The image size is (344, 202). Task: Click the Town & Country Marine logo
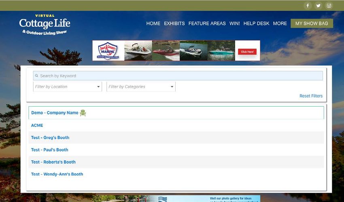coord(108,50)
